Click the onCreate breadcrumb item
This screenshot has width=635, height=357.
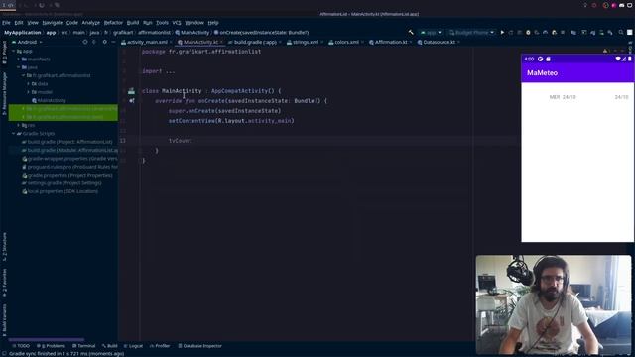(x=261, y=33)
